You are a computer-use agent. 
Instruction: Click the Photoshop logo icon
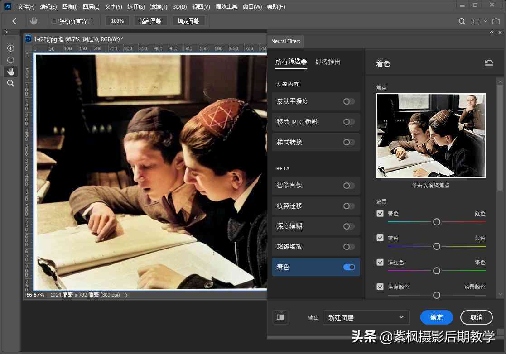[8, 6]
